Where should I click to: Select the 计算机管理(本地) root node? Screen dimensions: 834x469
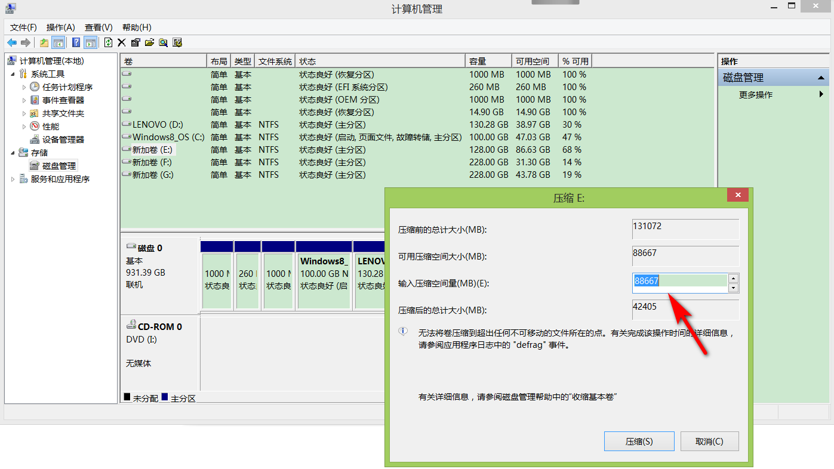(x=51, y=61)
